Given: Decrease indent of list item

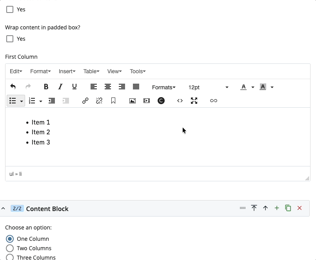Looking at the screenshot, I should pyautogui.click(x=52, y=101).
